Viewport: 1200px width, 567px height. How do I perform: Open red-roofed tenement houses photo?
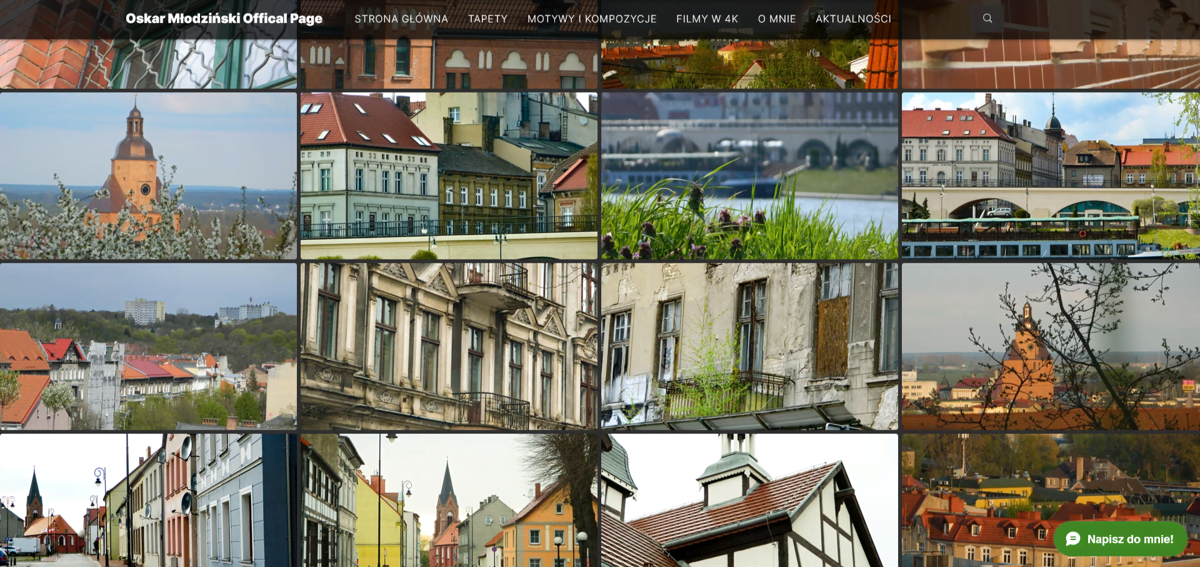449,176
